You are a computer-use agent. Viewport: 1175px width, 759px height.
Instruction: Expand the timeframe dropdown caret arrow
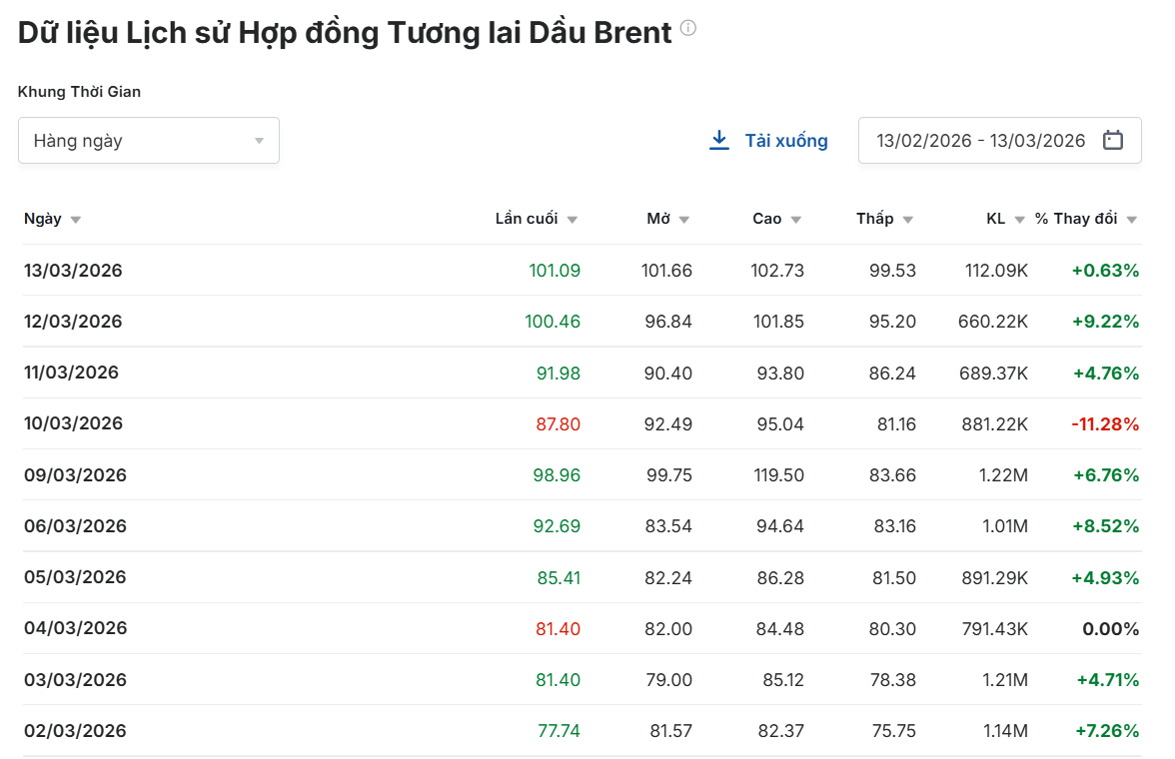(259, 141)
